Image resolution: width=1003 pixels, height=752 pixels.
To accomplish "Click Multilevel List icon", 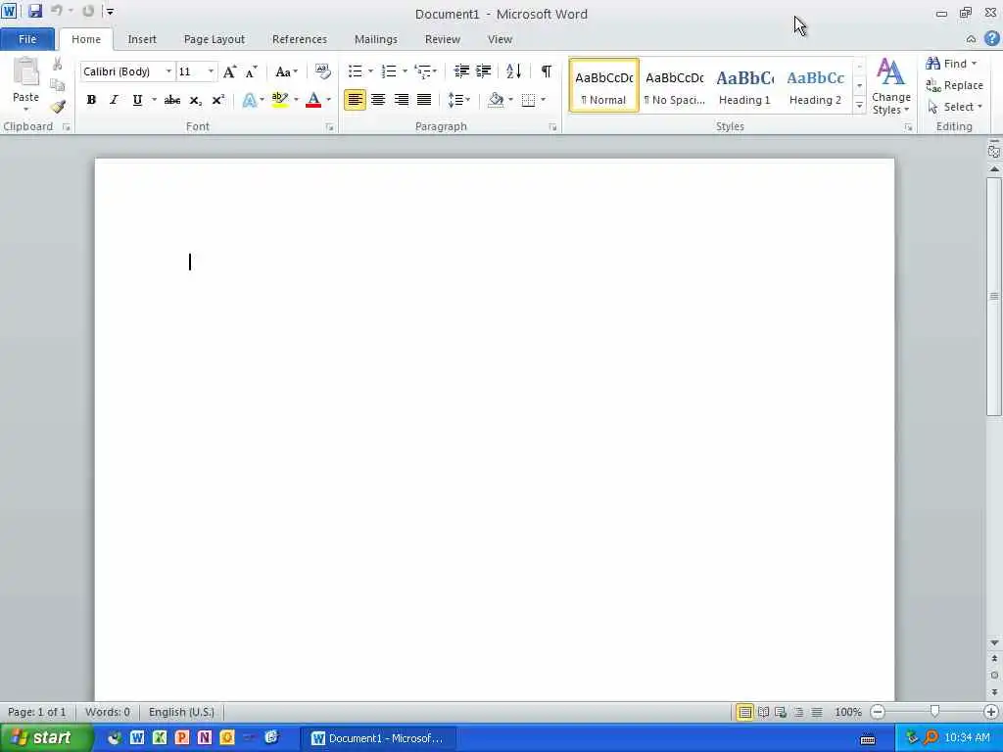I will pos(421,70).
